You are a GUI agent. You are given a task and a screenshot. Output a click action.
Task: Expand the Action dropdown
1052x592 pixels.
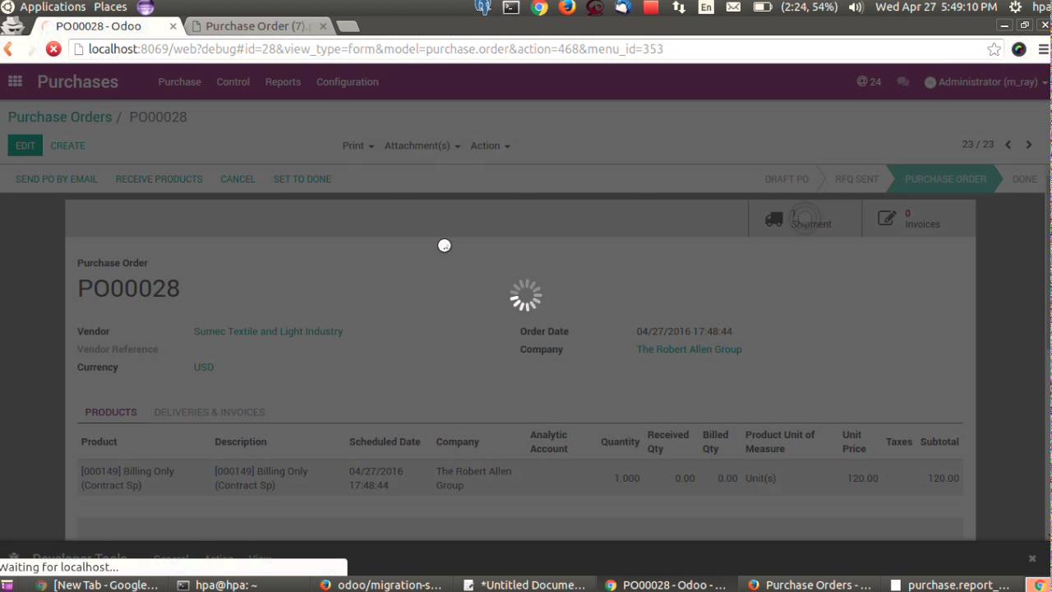click(490, 146)
